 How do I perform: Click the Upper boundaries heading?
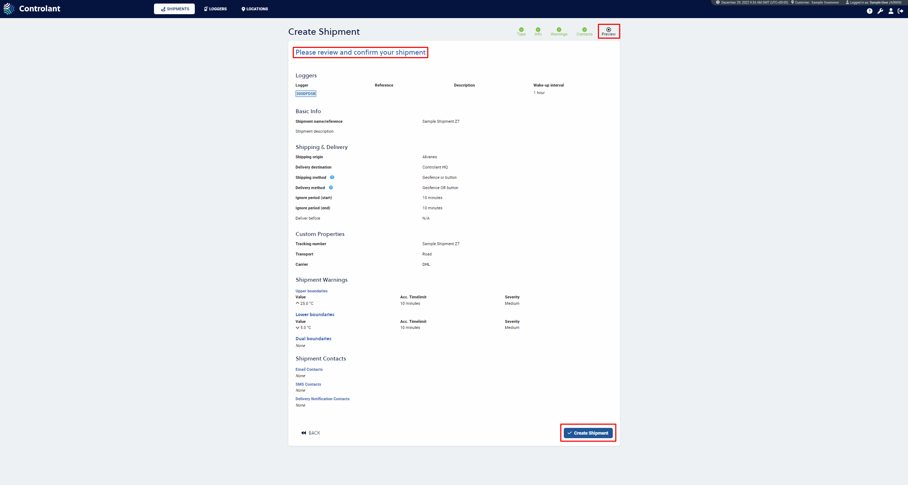click(x=312, y=291)
